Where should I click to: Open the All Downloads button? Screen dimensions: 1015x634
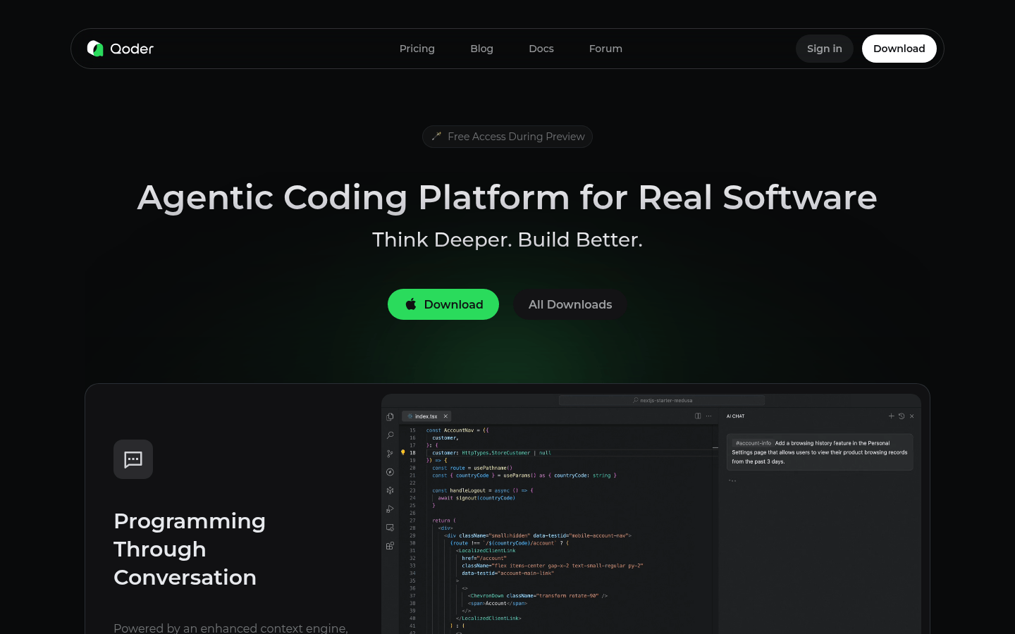coord(570,304)
